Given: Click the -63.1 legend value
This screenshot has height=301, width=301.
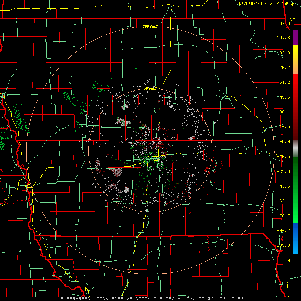Looking at the screenshot, I should point(283,201).
